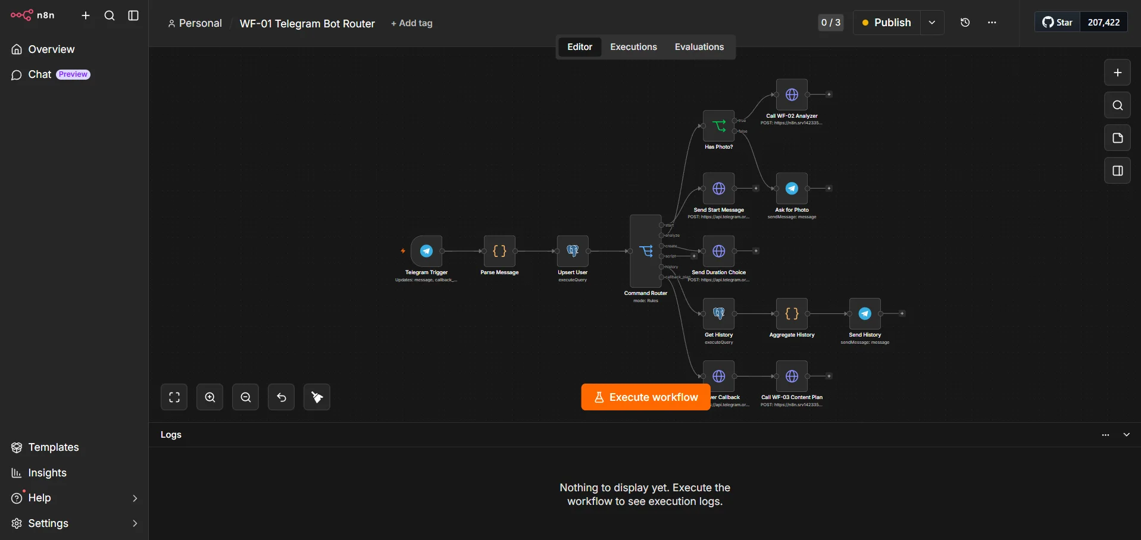
Task: Publish the workflow
Action: point(887,23)
